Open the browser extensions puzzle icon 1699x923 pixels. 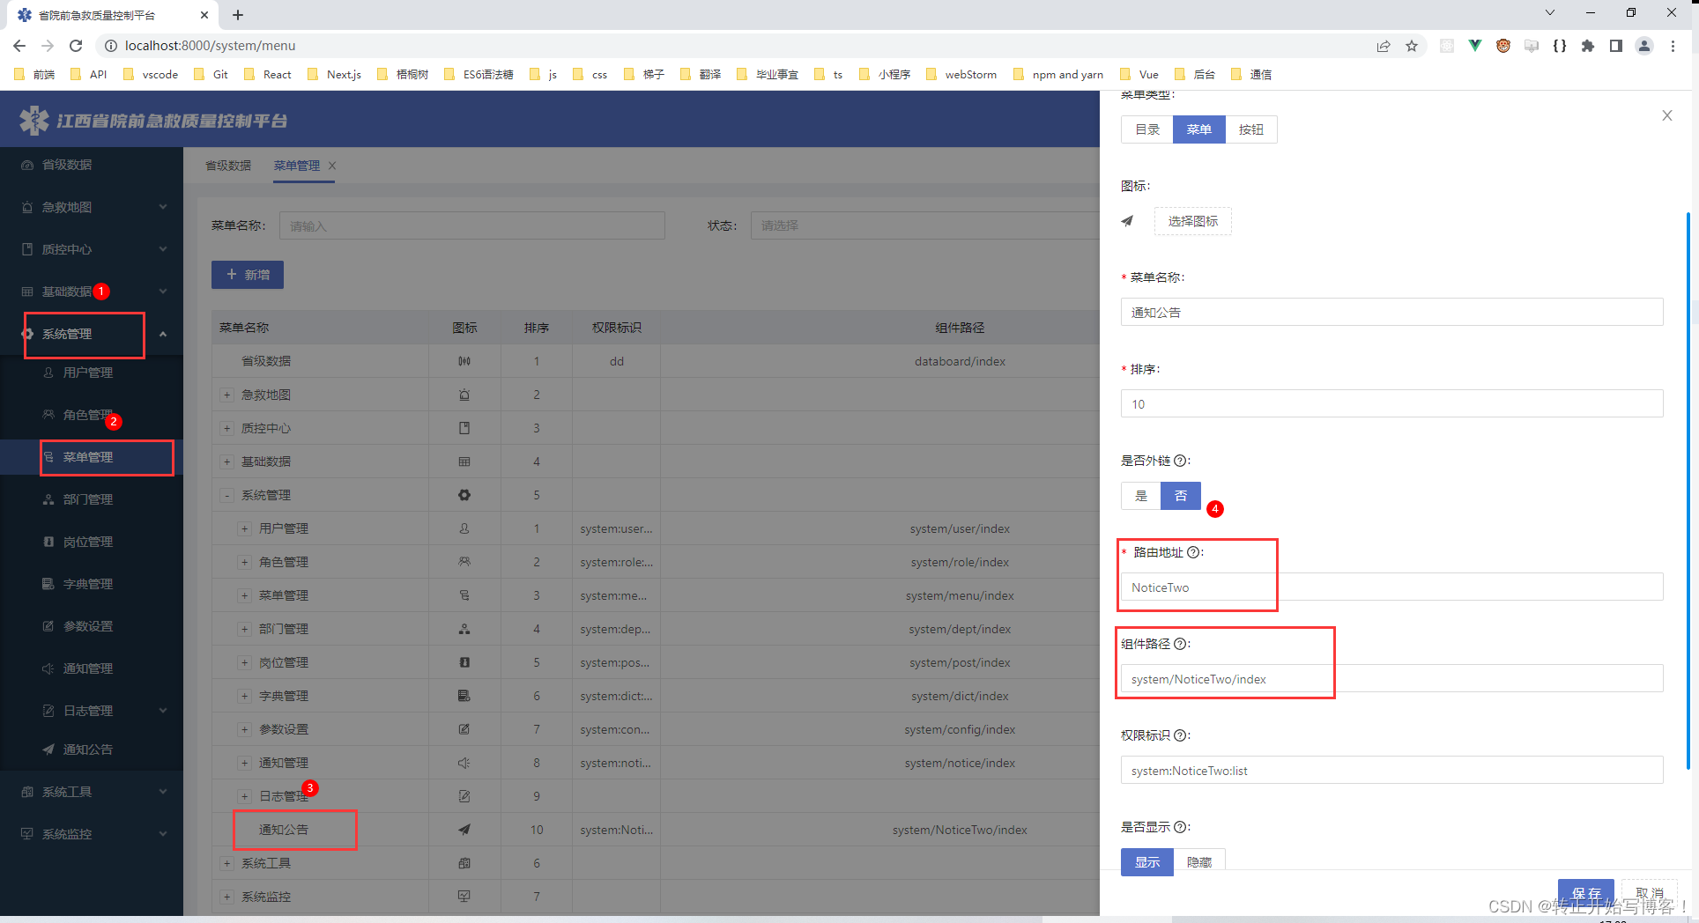click(x=1588, y=46)
